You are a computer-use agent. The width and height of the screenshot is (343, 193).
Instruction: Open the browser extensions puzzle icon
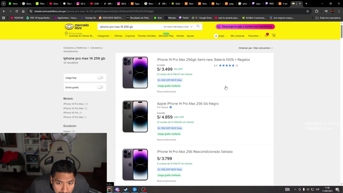(x=317, y=11)
